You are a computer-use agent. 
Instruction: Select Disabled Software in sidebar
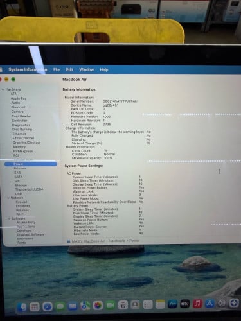(30, 234)
